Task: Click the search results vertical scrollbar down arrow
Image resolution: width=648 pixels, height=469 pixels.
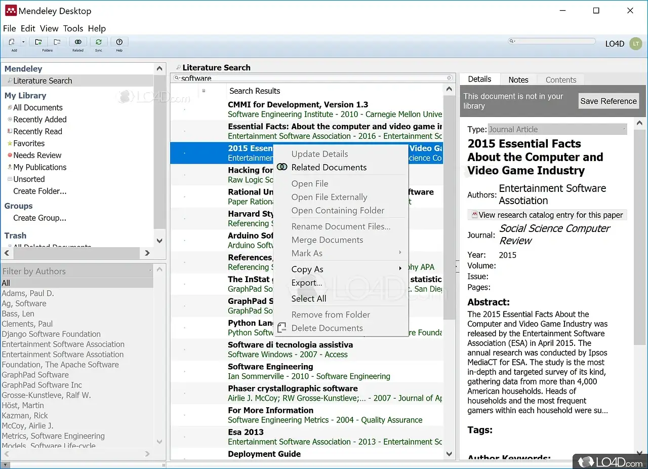Action: (449, 454)
